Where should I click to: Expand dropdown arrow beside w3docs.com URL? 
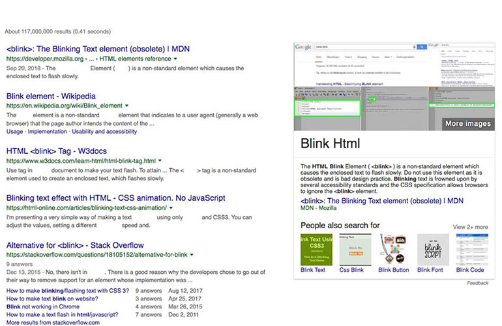[x=160, y=161]
